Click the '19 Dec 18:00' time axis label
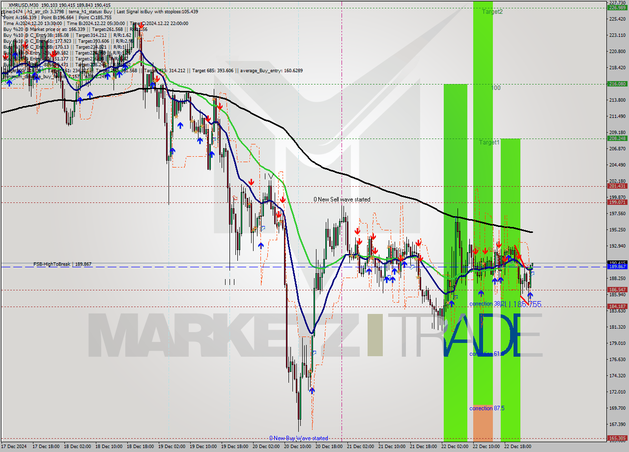Viewport: 629px width, 452px height. pos(235,447)
